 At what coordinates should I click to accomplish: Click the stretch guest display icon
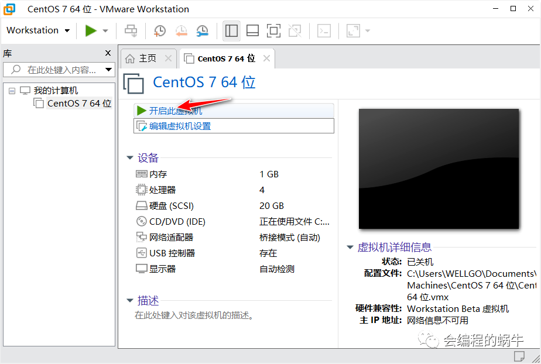353,30
